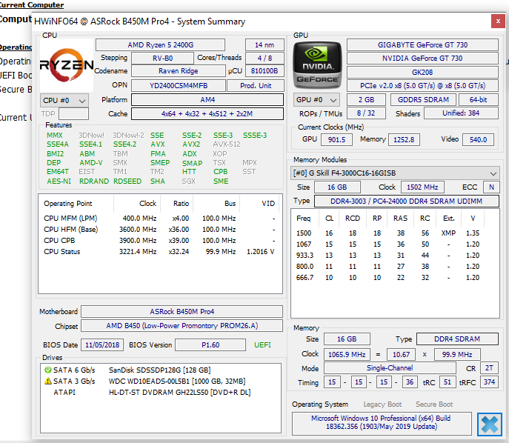Click the DDR4-3003 / PC4-24000 type field

(x=407, y=201)
